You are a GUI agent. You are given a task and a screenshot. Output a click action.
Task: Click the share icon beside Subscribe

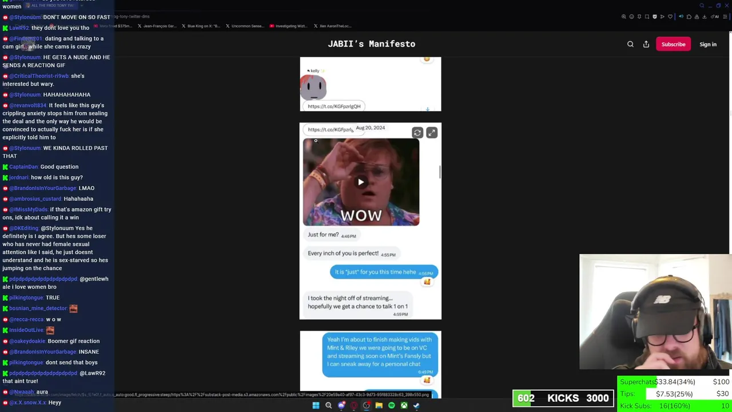(646, 44)
